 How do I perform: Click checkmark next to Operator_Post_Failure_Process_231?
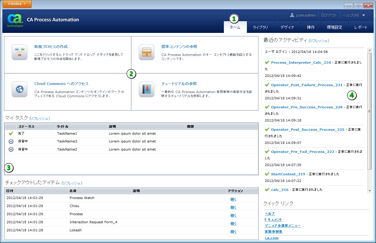point(267,85)
